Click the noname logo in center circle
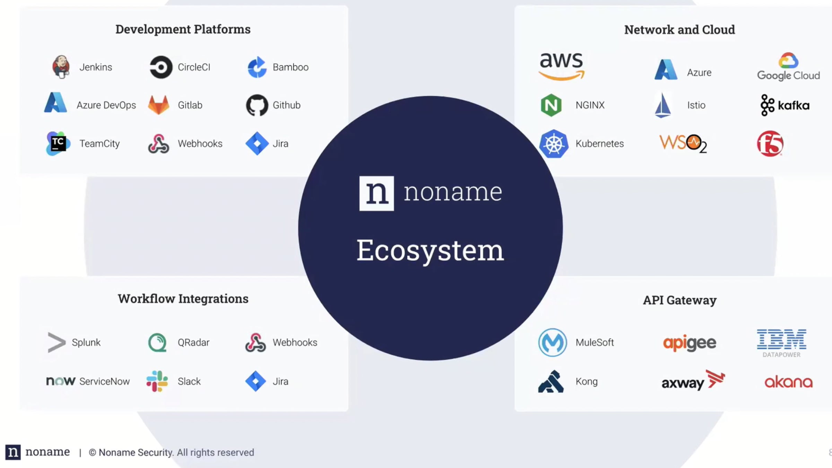This screenshot has width=832, height=468. [x=431, y=193]
